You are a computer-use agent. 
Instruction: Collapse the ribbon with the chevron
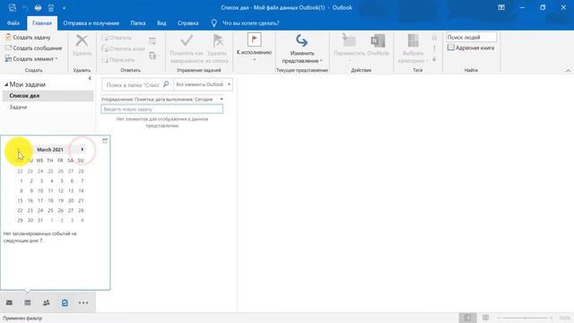click(568, 71)
